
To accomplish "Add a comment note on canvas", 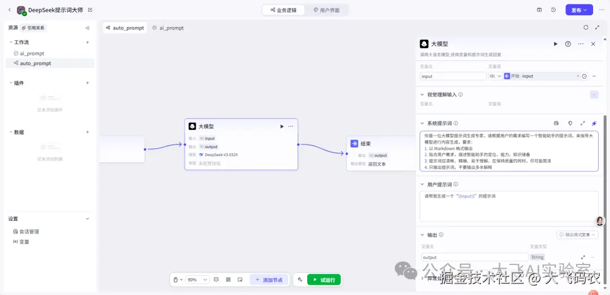I will [216, 279].
